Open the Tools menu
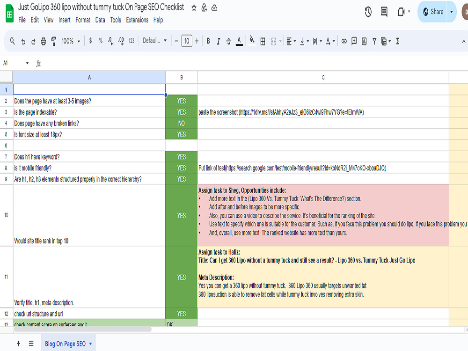468x351 pixels. [116, 20]
